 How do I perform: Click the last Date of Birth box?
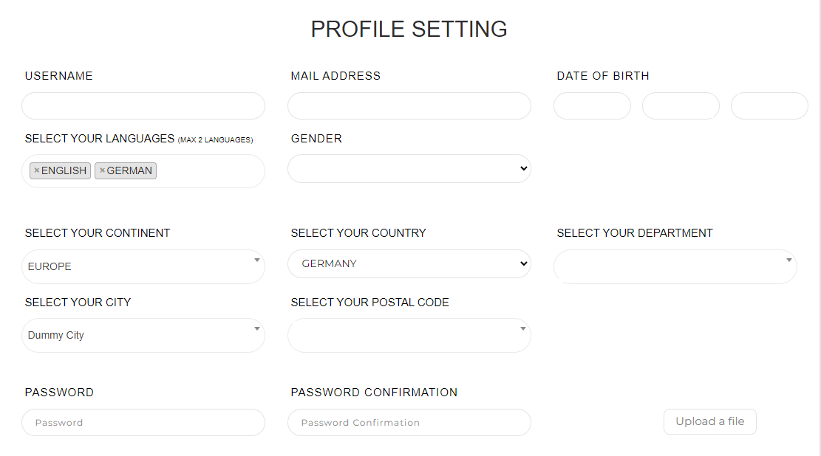(770, 106)
